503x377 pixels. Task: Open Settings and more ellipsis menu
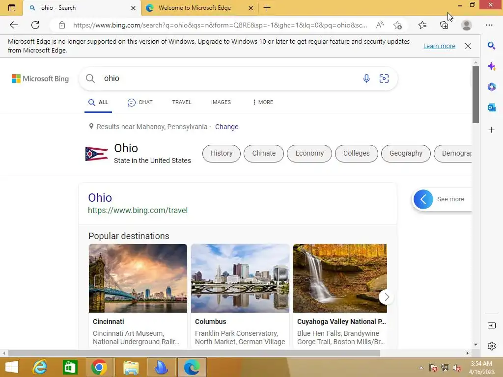(489, 25)
